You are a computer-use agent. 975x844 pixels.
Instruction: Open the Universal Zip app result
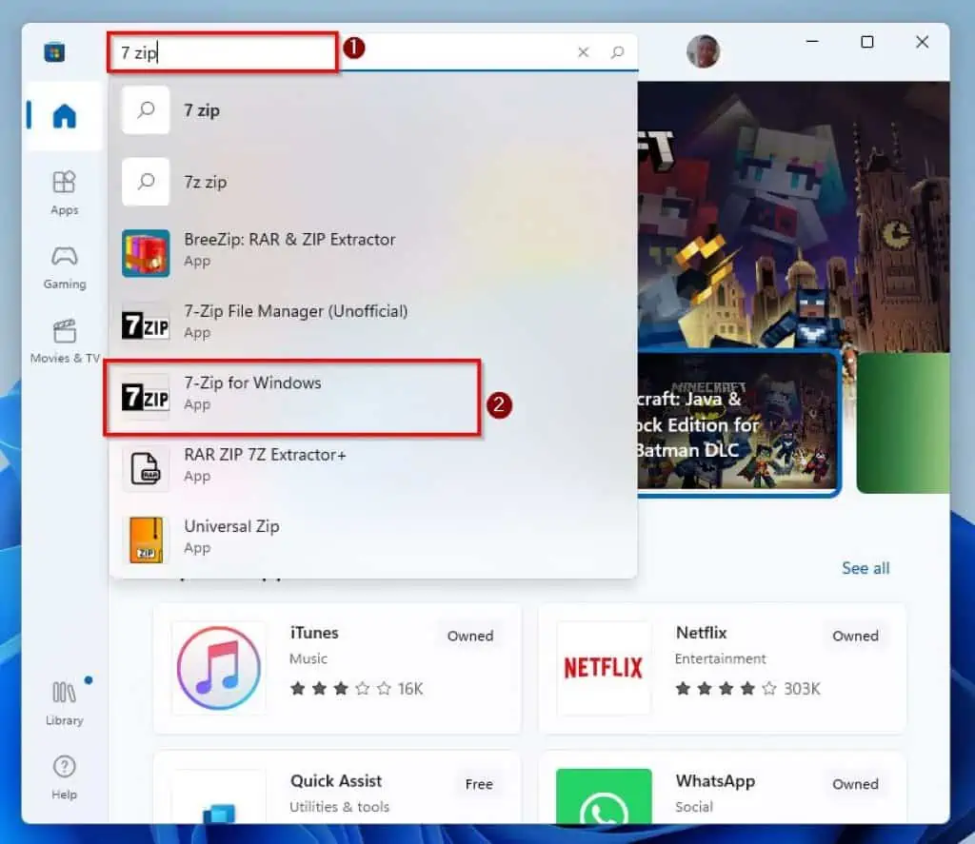373,540
